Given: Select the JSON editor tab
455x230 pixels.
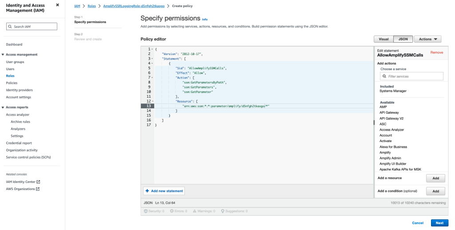Looking at the screenshot, I should click(x=403, y=39).
